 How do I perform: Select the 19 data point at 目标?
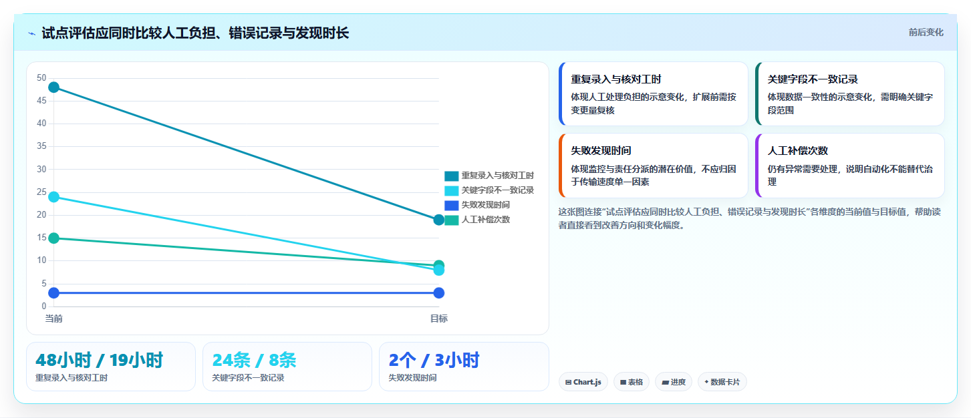[x=439, y=220]
